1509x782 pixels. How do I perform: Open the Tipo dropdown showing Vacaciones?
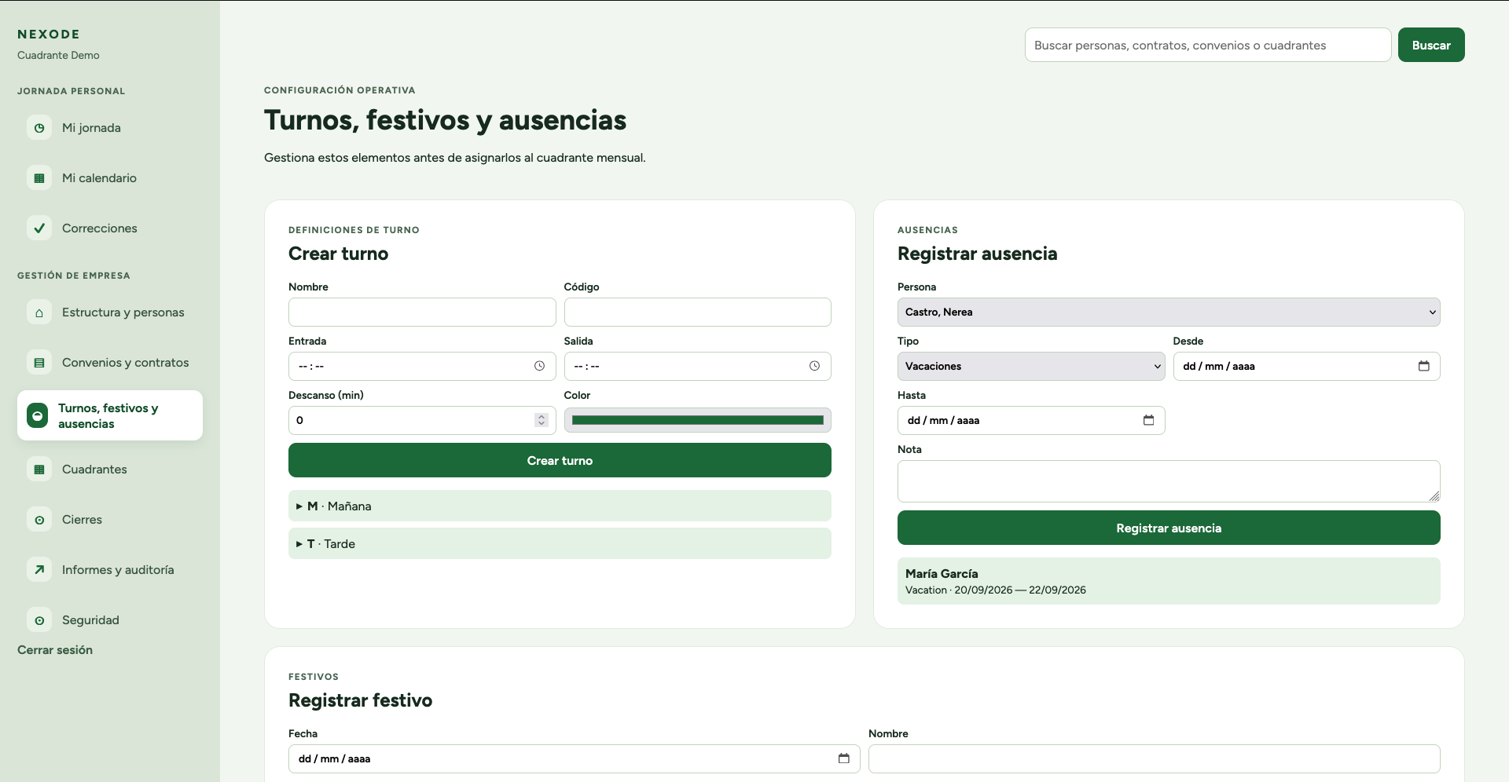coord(1031,367)
